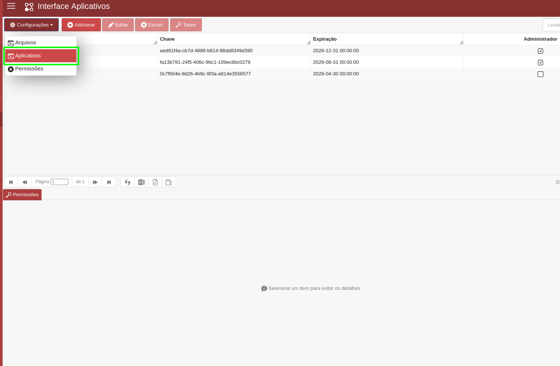Select key 0c7f604e-8d26-4b9c-9f3a-a814e3556577
Screen dimensions: 560x366
click(x=205, y=74)
